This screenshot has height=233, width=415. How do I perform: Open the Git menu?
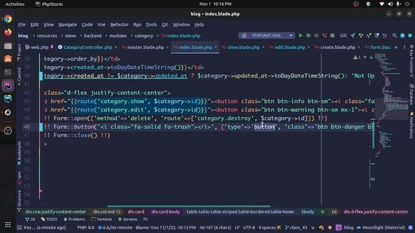pos(165,25)
